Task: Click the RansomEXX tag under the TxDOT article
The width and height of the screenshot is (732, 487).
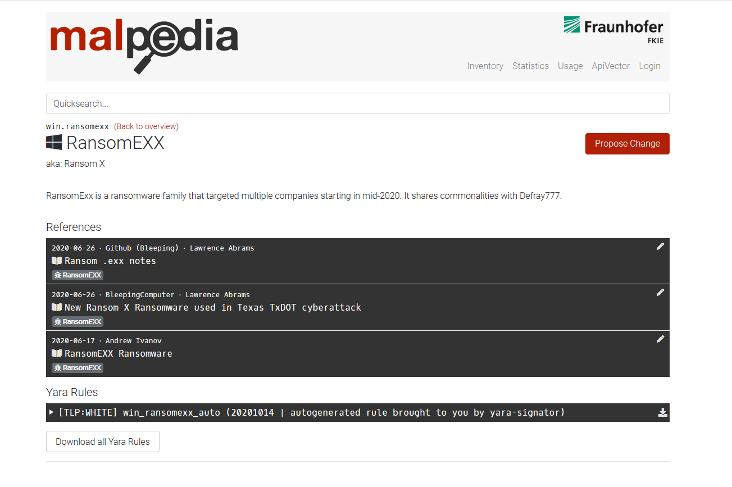Action: coord(77,321)
